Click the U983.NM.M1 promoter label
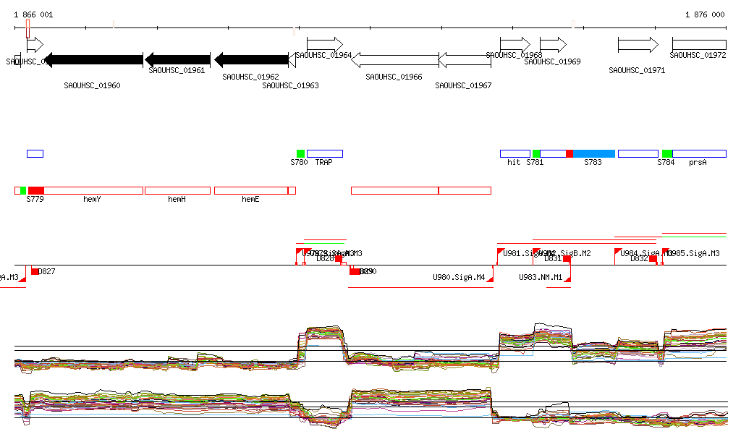The image size is (741, 442). [541, 277]
